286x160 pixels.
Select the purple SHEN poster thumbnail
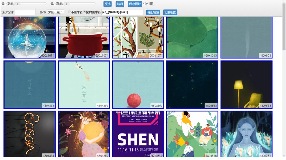pos(138,134)
